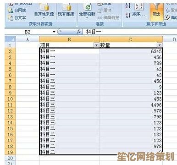This screenshot has height=165, width=177.
Task: Click the Properties (属性) connection button
Action: point(105,11)
